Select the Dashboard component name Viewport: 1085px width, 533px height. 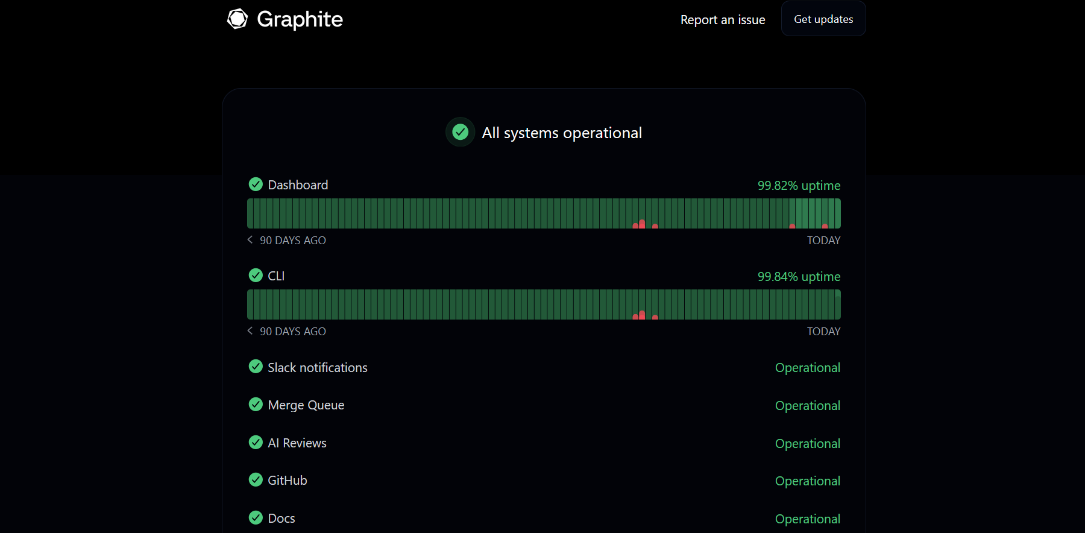(298, 185)
